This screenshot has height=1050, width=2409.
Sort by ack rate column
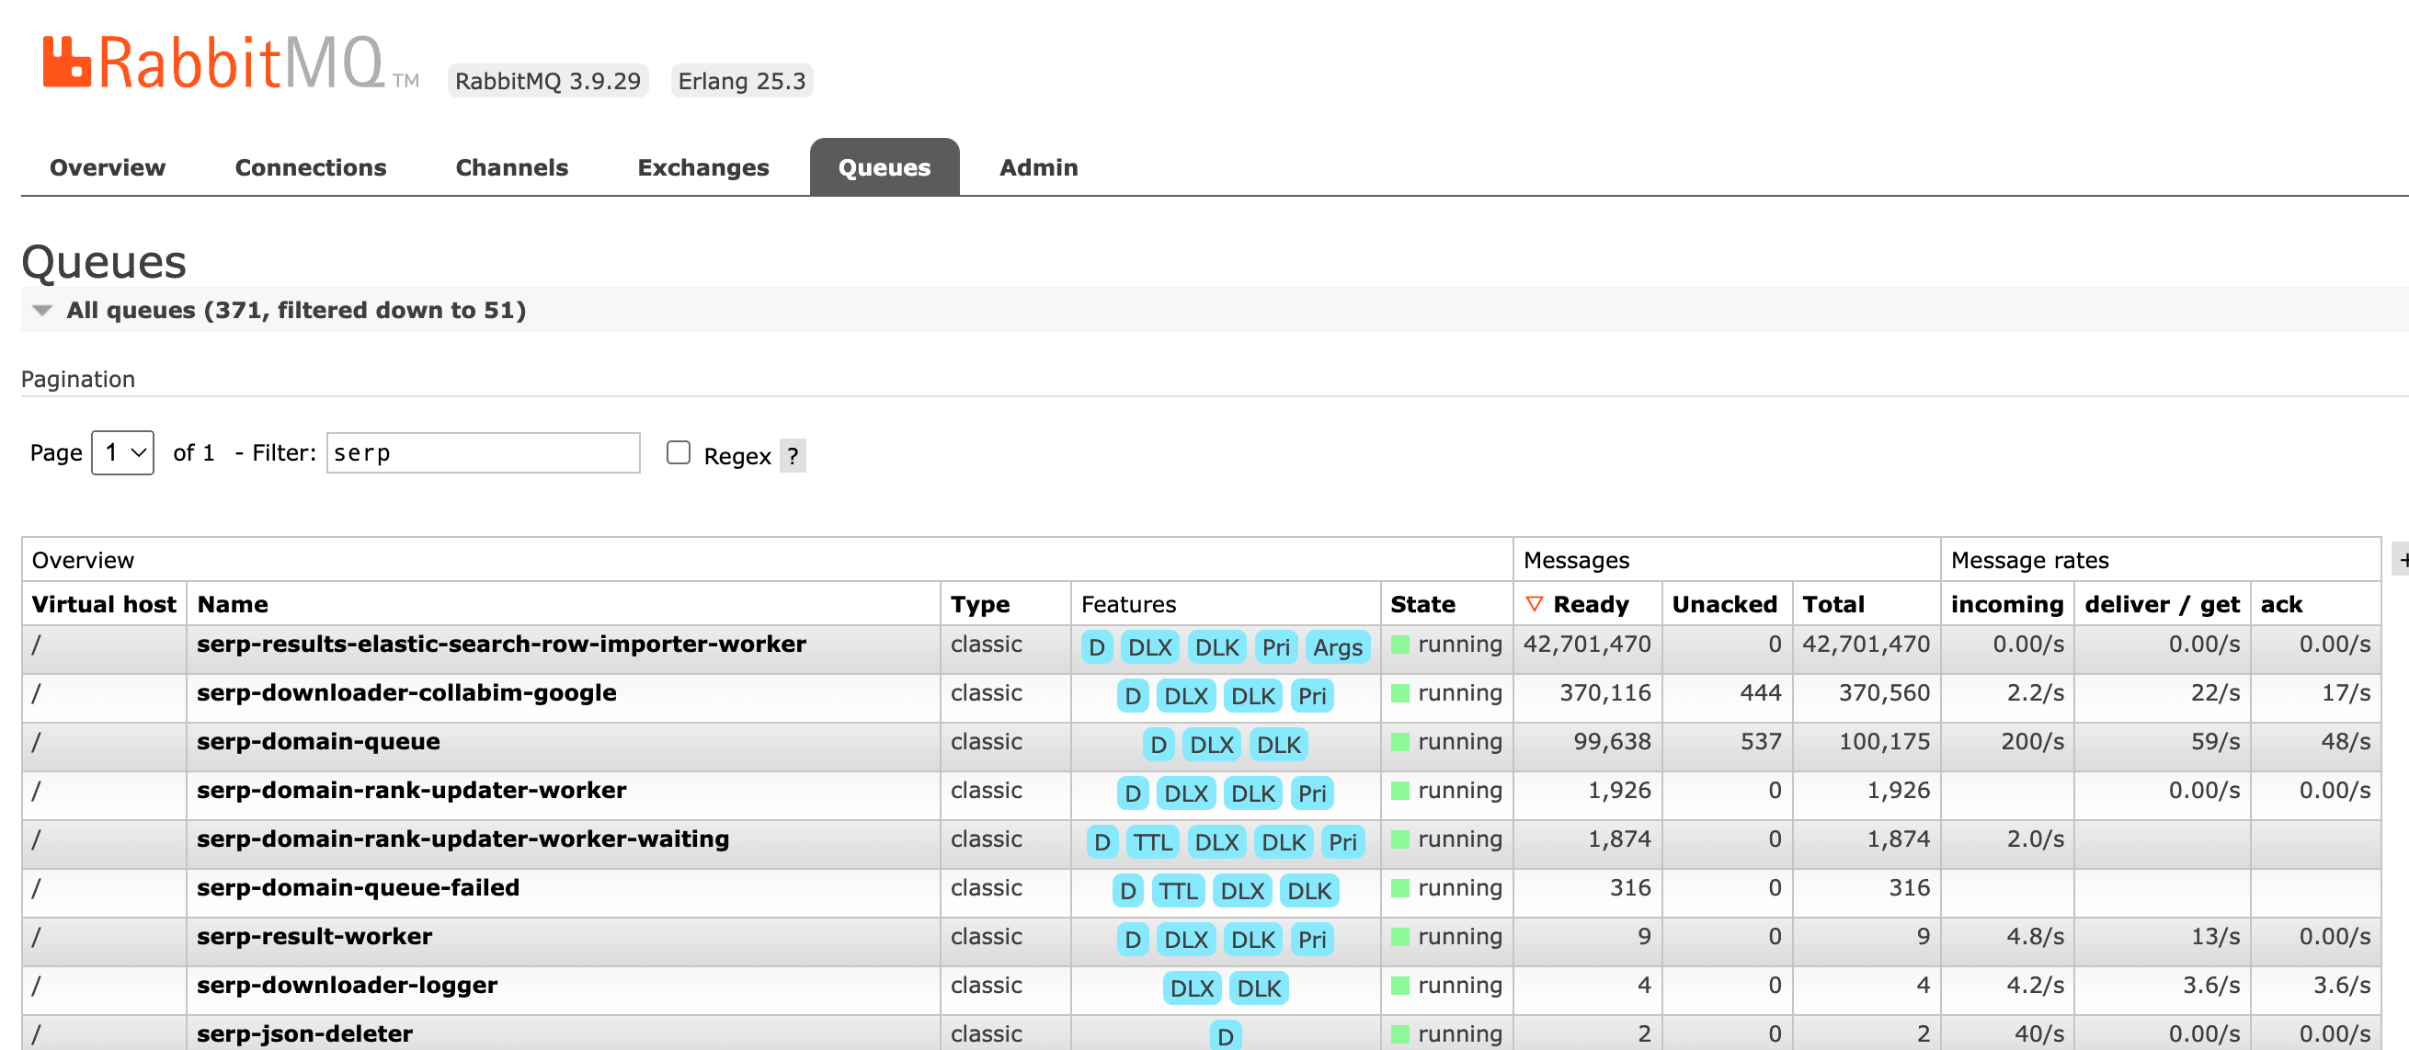(2281, 604)
